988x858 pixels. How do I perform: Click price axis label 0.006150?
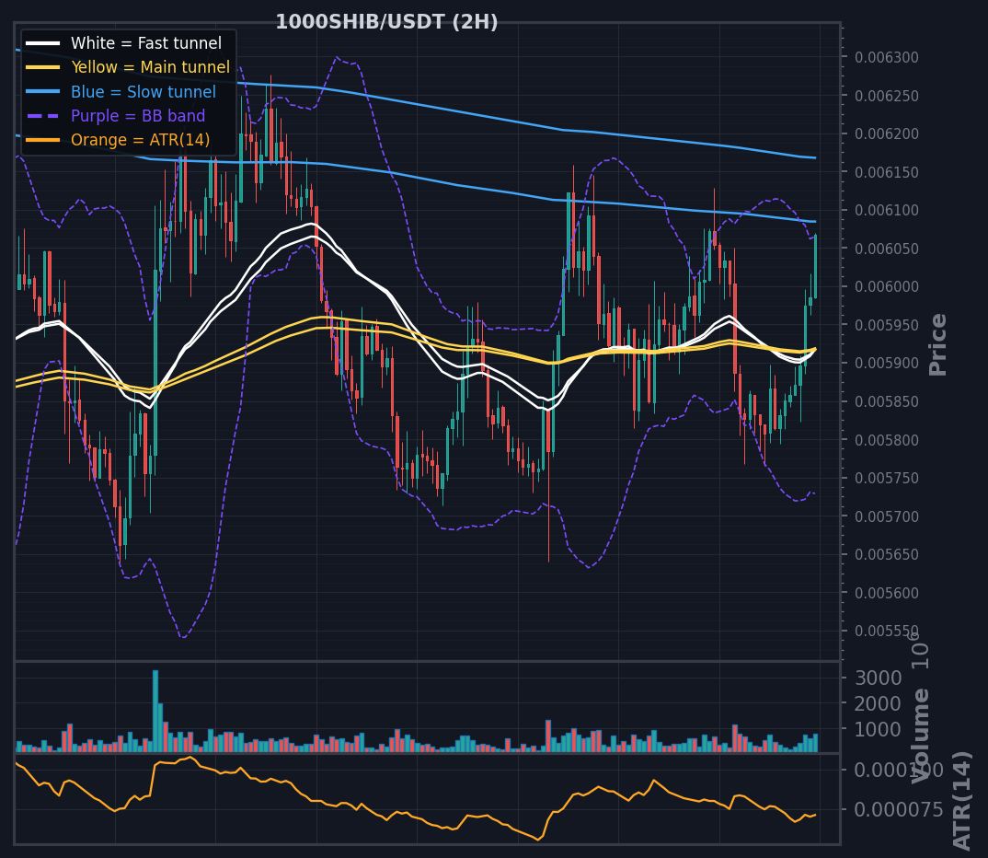[x=887, y=172]
